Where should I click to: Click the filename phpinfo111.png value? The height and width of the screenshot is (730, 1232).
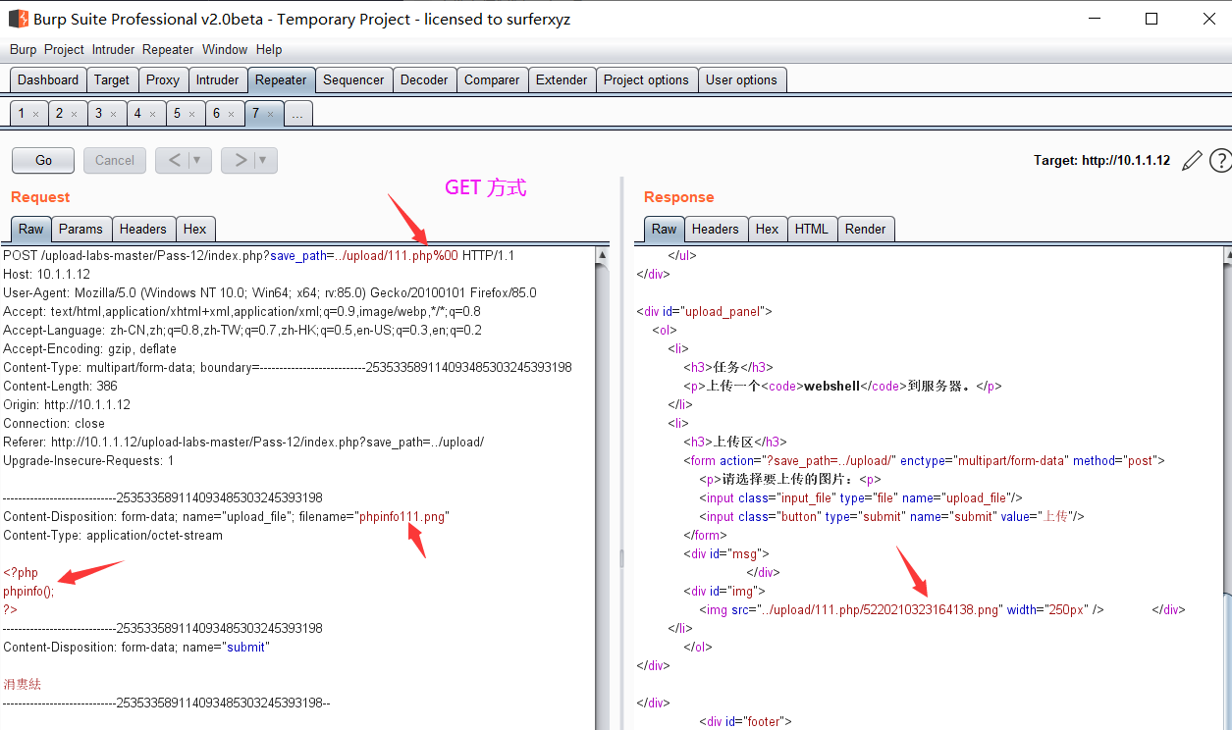[x=402, y=516]
